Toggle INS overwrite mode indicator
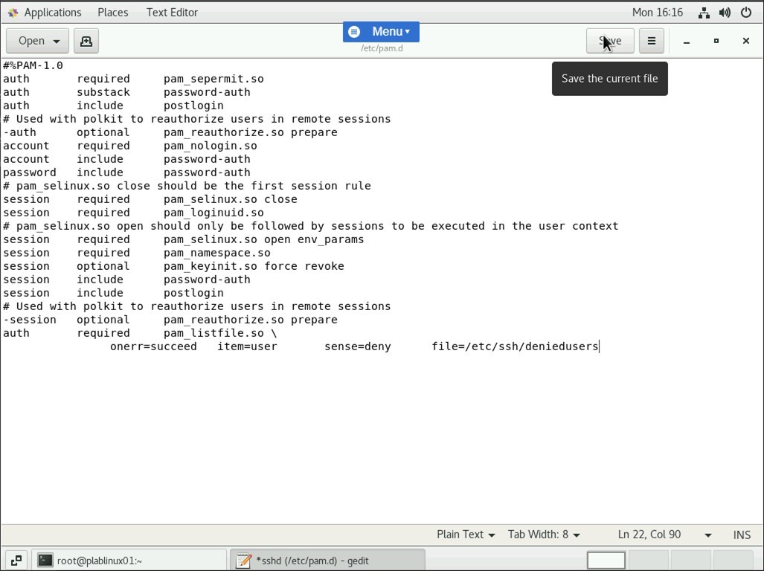764x571 pixels. 741,535
